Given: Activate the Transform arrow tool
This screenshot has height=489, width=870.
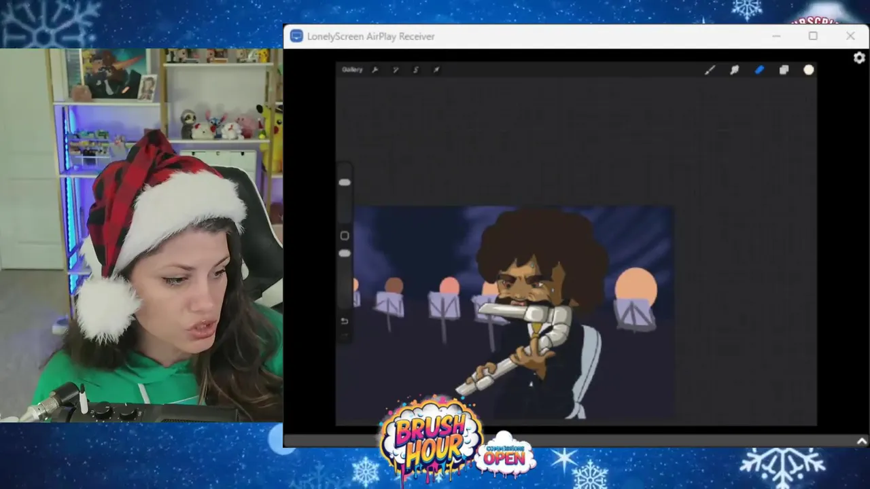Looking at the screenshot, I should tap(436, 69).
